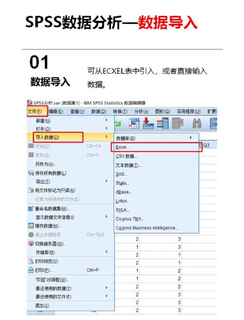Click the gray circle icon beside 停止处理程序
This screenshot has width=244, height=320.
point(31,235)
